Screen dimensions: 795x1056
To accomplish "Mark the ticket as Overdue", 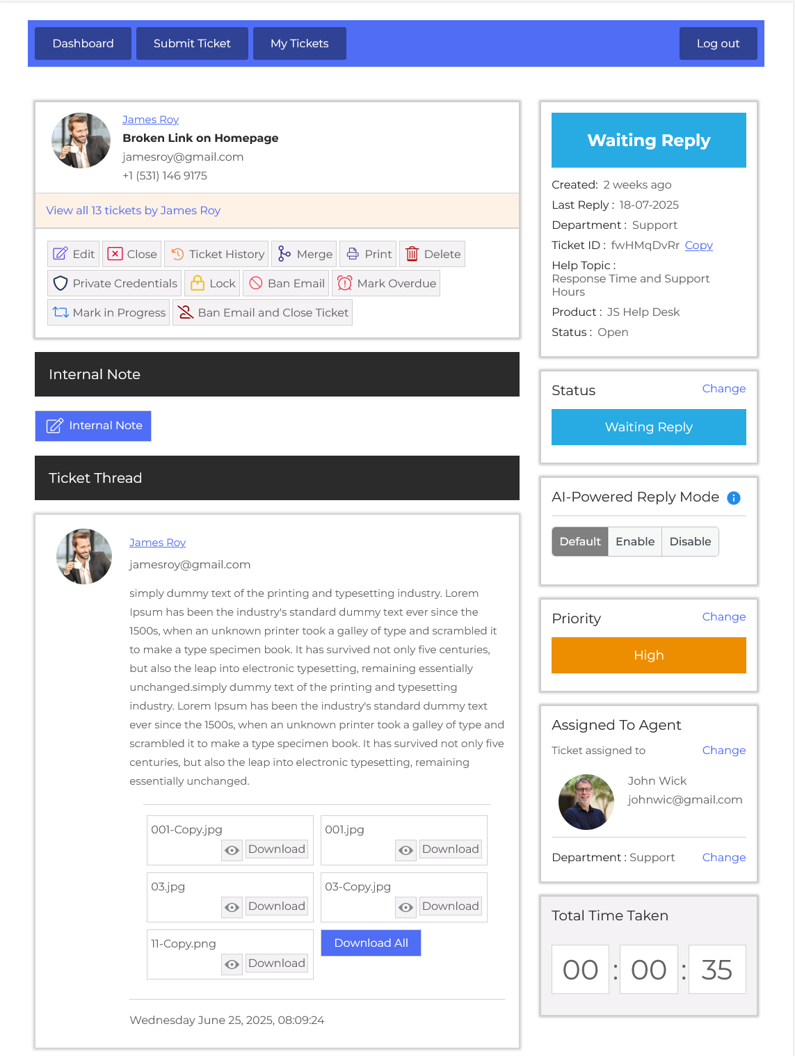I will (x=386, y=283).
